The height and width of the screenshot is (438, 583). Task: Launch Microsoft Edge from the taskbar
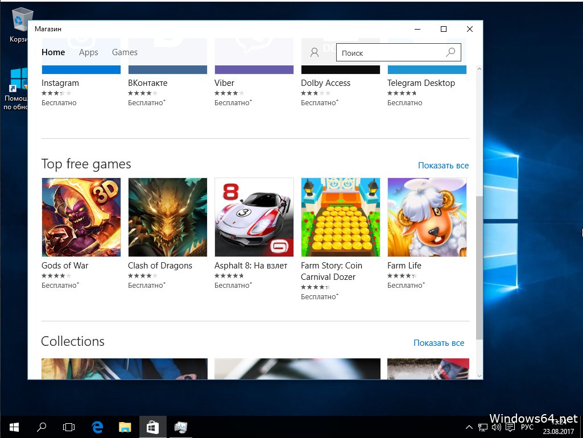click(x=97, y=427)
